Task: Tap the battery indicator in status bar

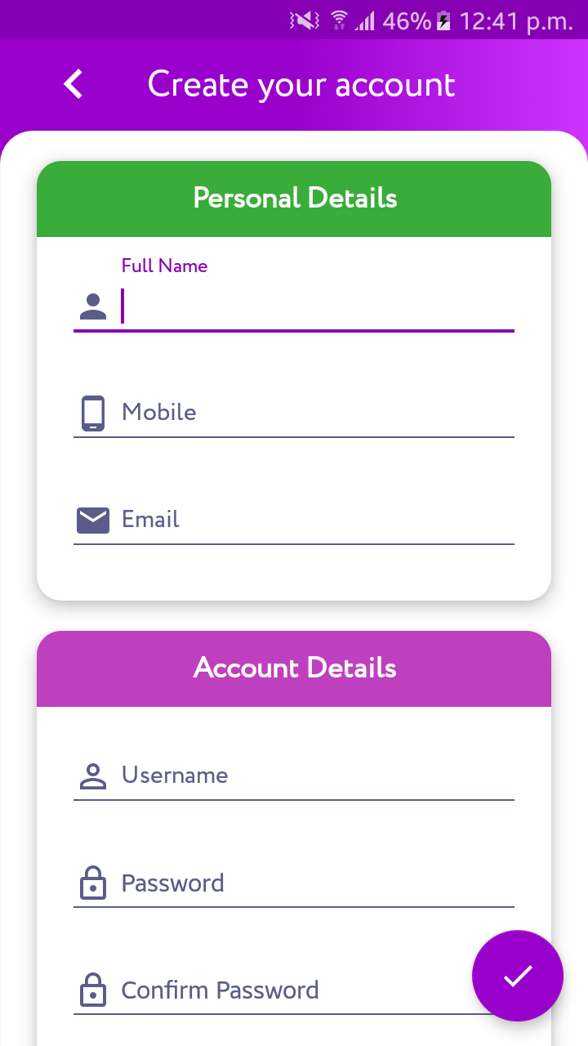Action: tap(443, 20)
